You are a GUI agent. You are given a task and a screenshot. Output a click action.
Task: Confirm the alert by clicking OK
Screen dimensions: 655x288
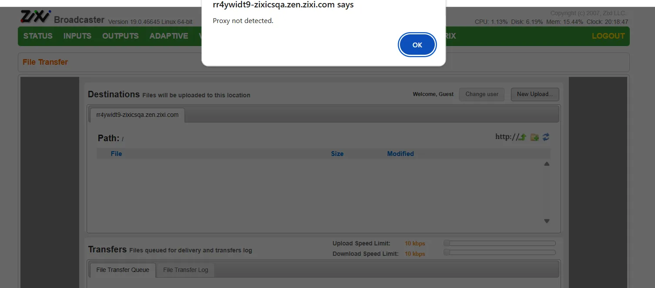(417, 45)
